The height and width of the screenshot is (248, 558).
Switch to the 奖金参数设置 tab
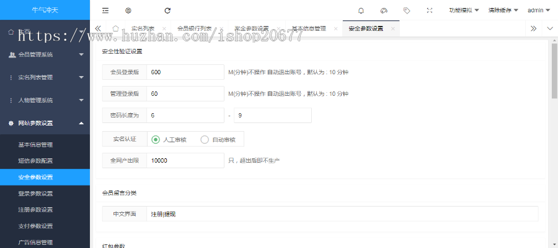point(252,28)
